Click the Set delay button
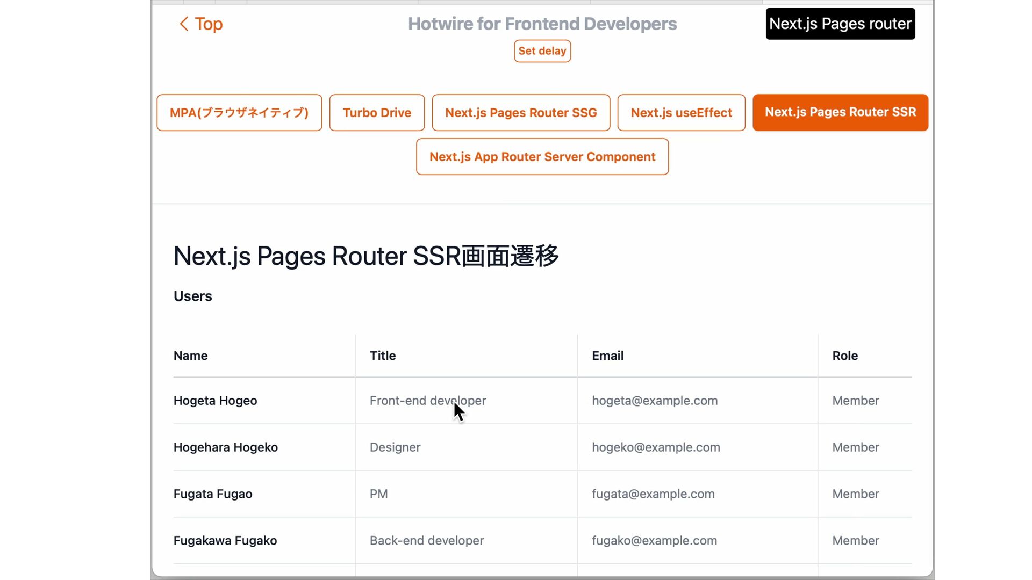 tap(542, 51)
